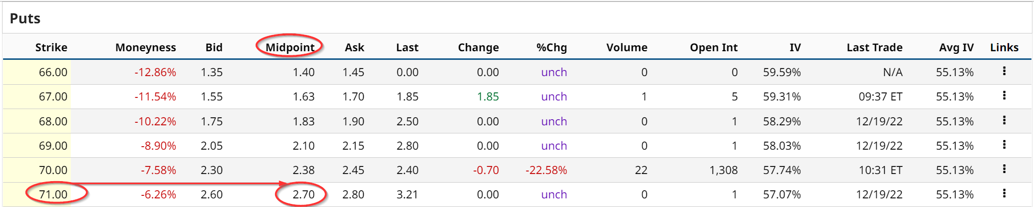Screen dimensions: 1034x207
Task: Sort puts by IV column header
Action: point(795,47)
